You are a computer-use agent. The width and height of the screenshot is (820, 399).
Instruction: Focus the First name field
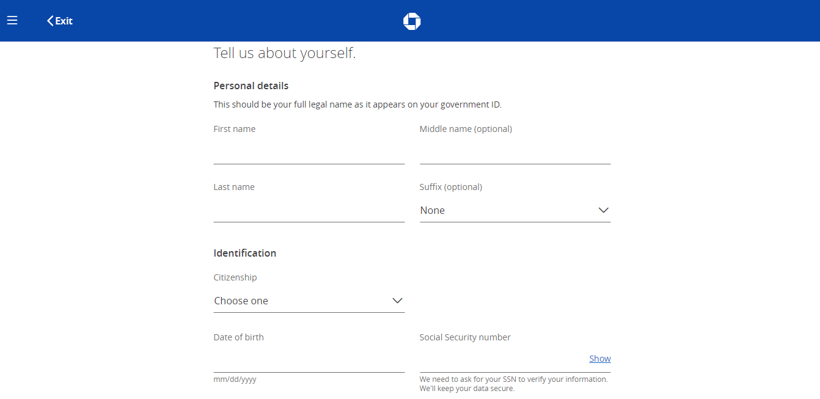pyautogui.click(x=309, y=152)
